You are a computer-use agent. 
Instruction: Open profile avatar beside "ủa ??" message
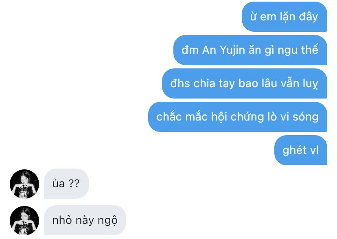click(x=24, y=184)
